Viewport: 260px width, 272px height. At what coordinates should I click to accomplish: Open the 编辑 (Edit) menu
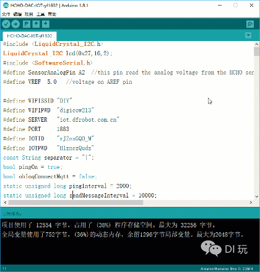point(17,14)
